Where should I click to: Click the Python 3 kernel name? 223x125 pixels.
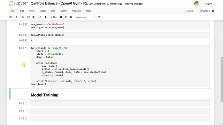[x=206, y=11]
